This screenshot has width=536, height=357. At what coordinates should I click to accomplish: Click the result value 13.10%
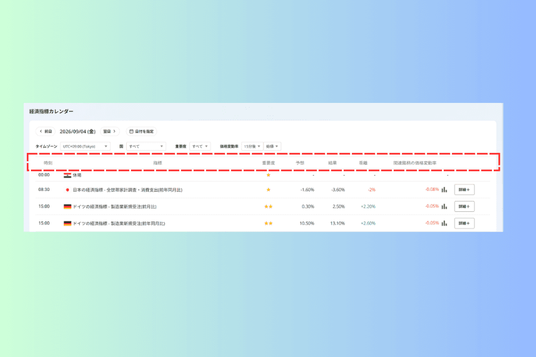[338, 223]
